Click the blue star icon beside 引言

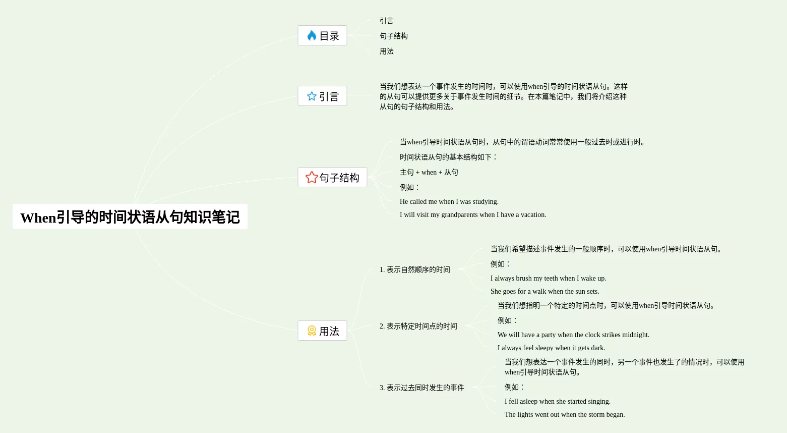(312, 96)
